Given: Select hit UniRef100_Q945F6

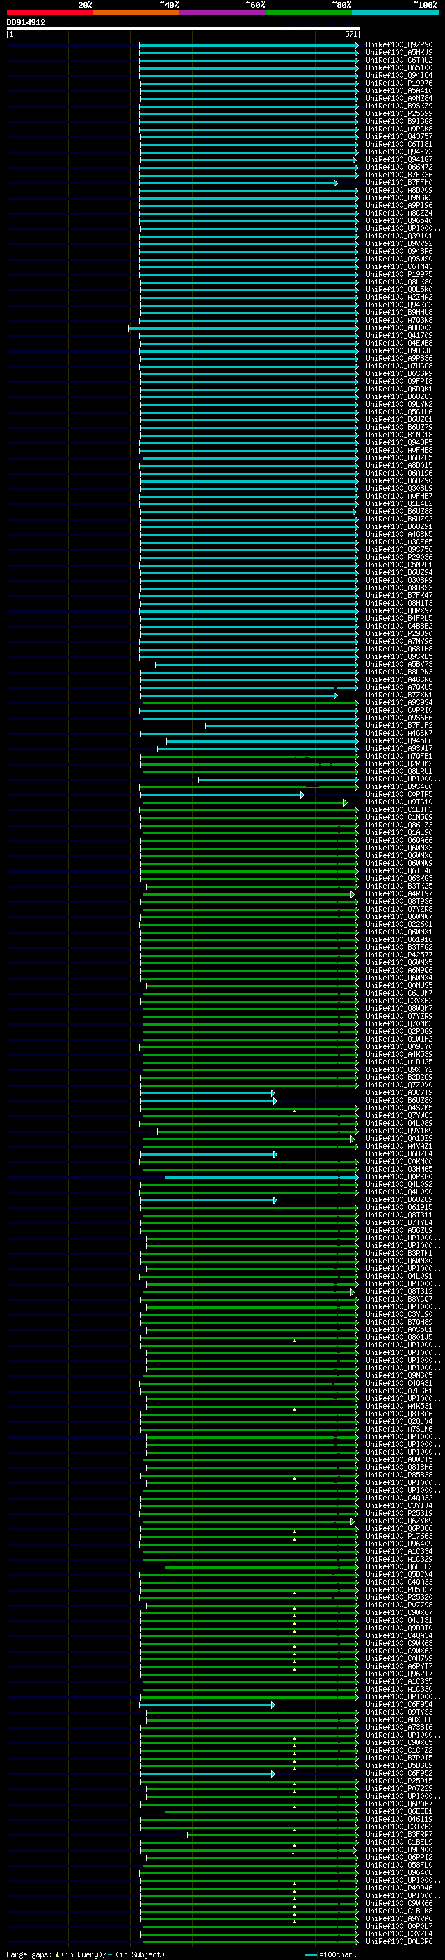Looking at the screenshot, I should point(398,740).
